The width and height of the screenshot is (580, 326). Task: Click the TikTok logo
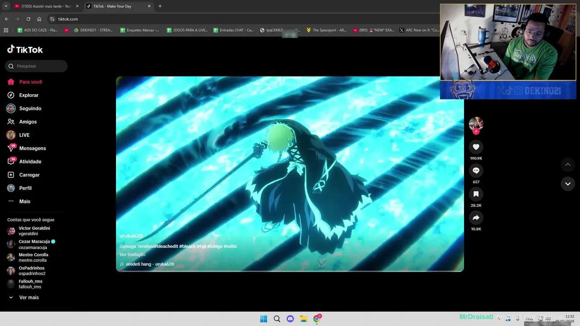point(25,49)
